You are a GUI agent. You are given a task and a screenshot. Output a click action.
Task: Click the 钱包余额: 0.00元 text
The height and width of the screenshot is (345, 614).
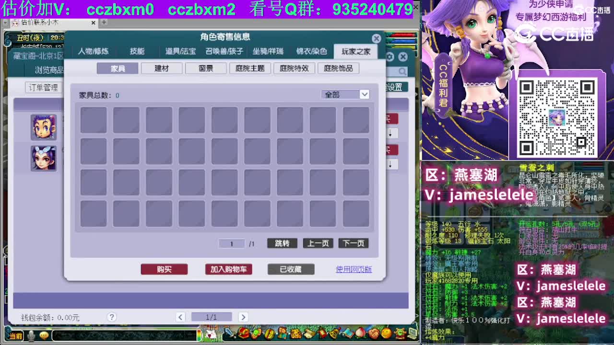[x=50, y=317]
